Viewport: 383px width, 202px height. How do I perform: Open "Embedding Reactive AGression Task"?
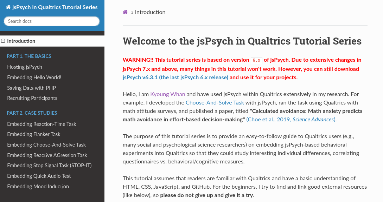pyautogui.click(x=47, y=155)
